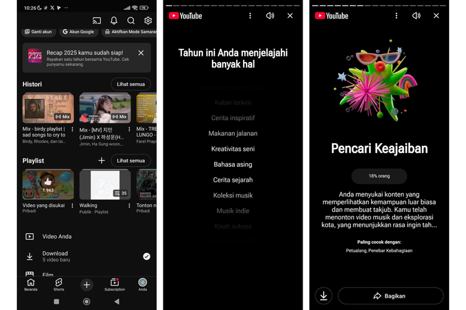Tap Cerita sejarah in the list
Viewport: 466px width, 310px height.
coord(233,180)
